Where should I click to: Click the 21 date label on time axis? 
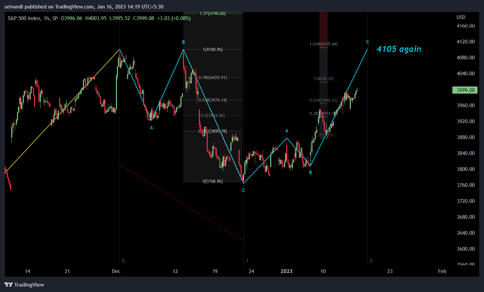[67, 271]
